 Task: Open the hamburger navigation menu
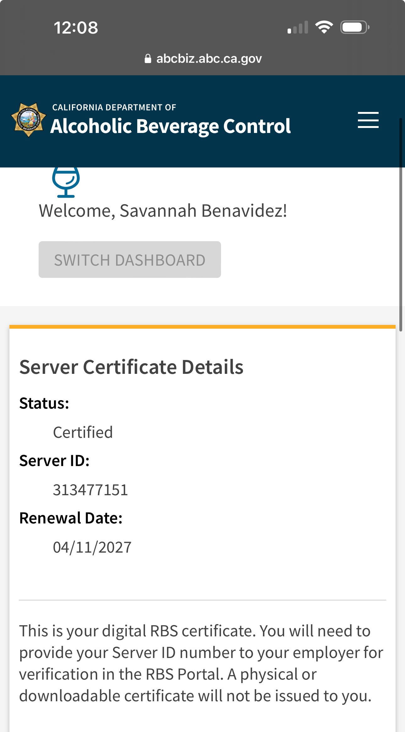(x=368, y=120)
